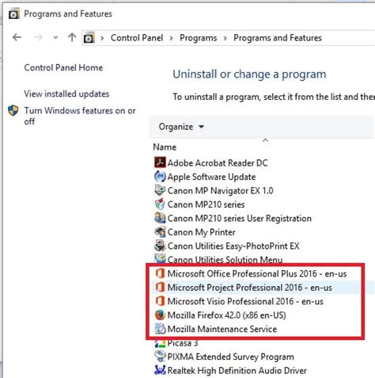Select Adobe Acrobat Reader DC entry
The width and height of the screenshot is (375, 378).
pyautogui.click(x=218, y=162)
